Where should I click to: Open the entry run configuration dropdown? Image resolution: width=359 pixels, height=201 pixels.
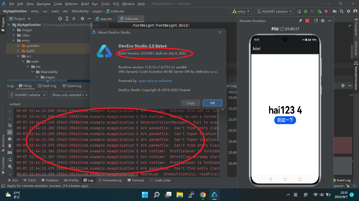click(241, 11)
